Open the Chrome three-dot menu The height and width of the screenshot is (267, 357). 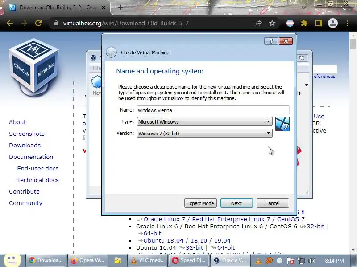[347, 23]
